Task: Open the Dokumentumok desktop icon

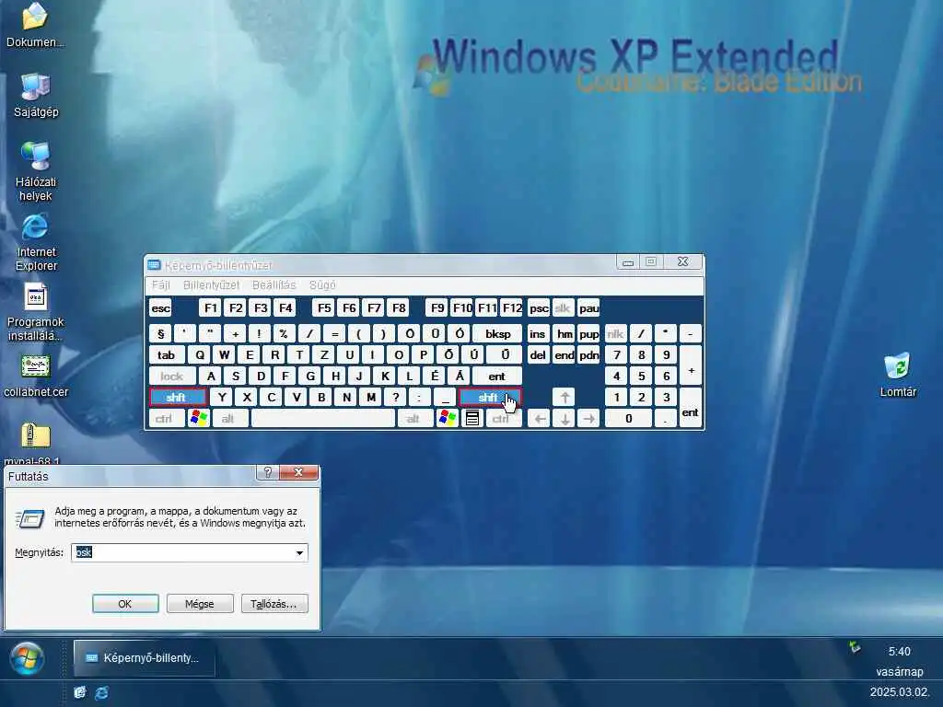Action: 35,25
